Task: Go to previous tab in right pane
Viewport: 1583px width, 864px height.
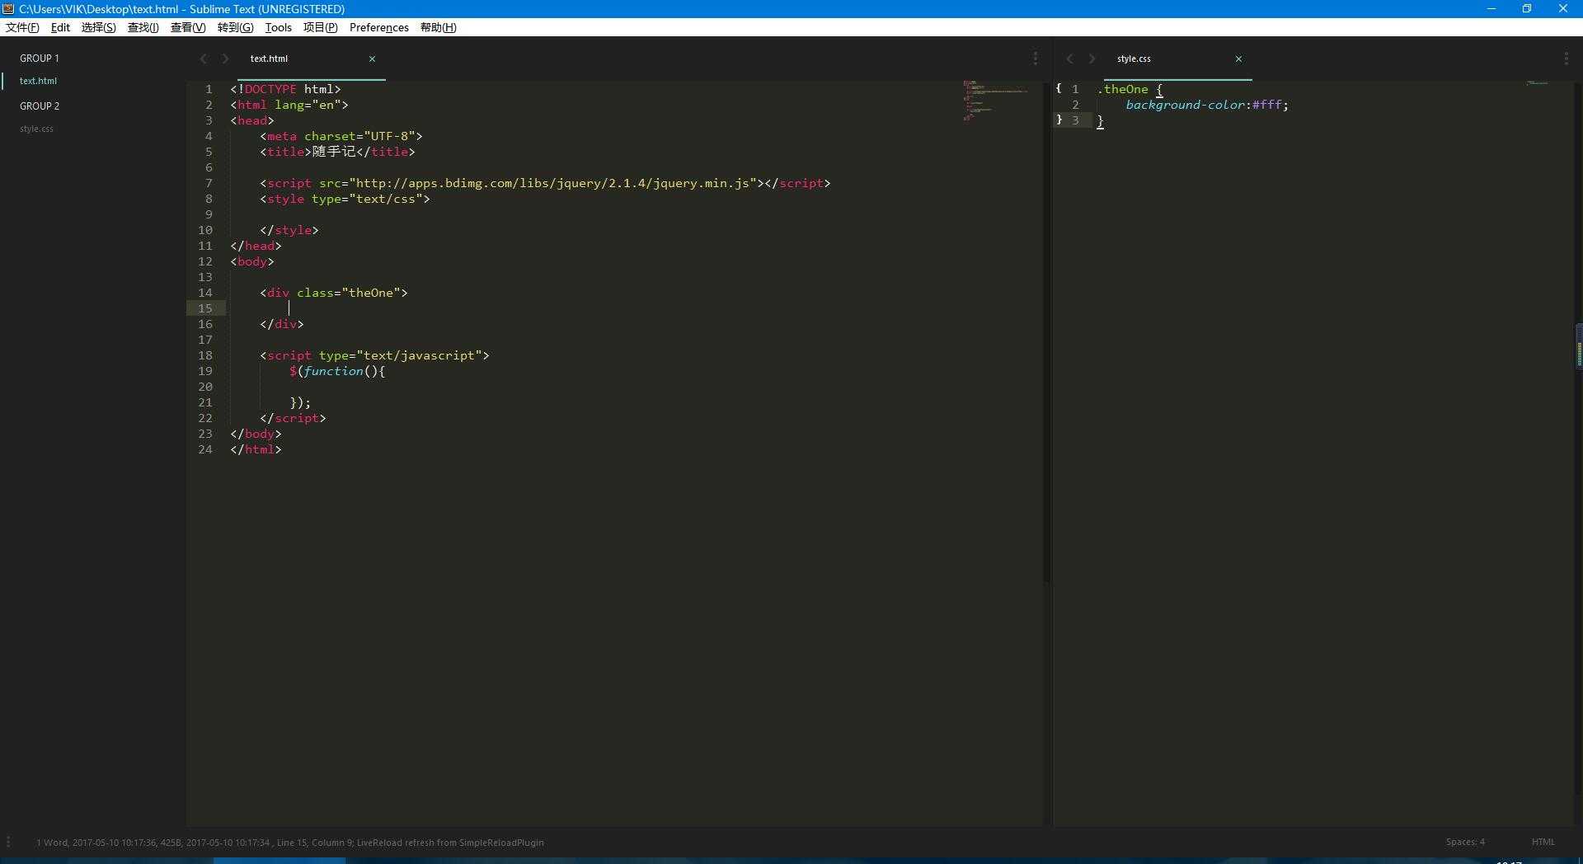Action: click(x=1070, y=59)
